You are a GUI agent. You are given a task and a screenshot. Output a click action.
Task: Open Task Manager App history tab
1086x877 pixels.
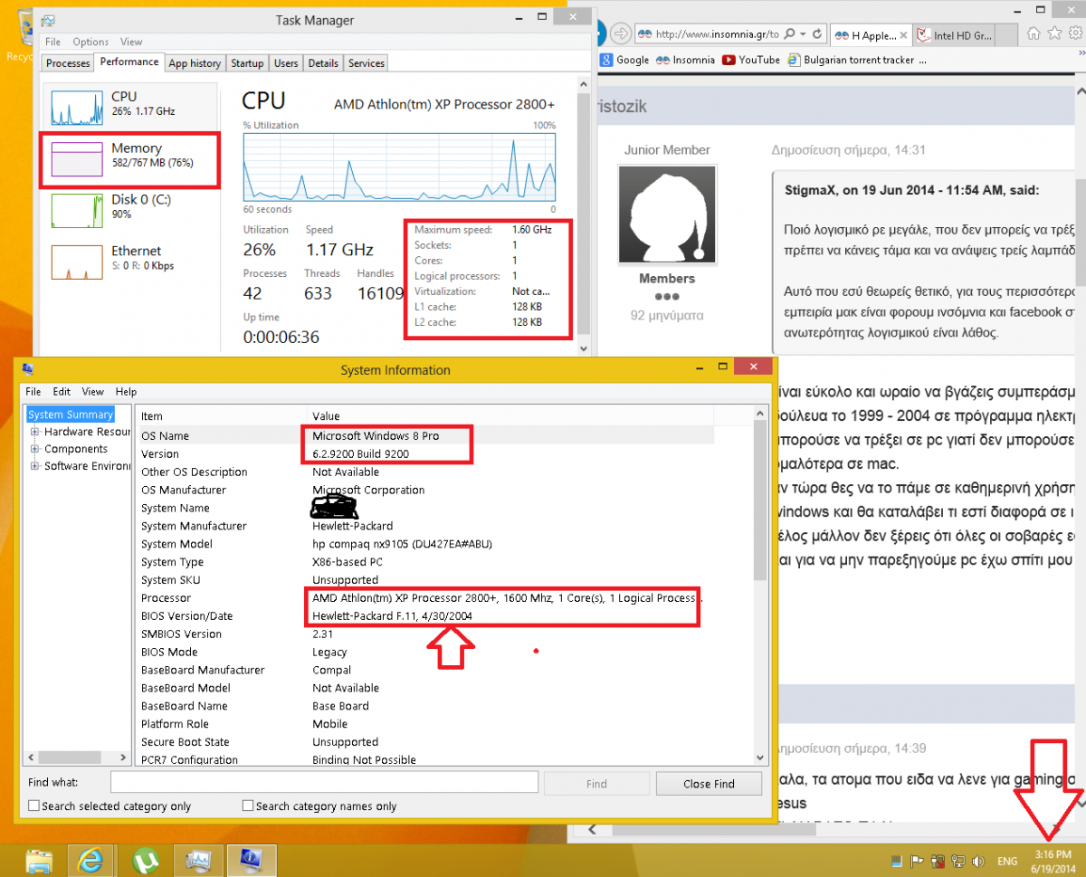coord(195,62)
